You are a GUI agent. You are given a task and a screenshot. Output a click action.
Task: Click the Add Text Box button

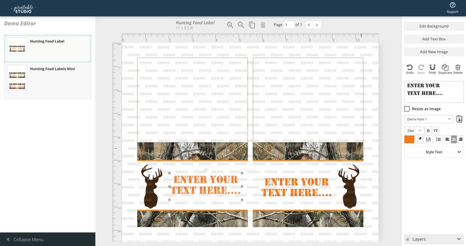coord(434,39)
